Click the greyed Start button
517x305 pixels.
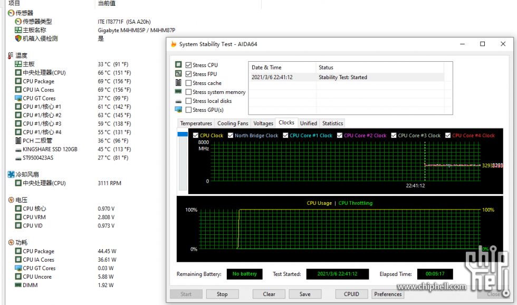(186, 294)
